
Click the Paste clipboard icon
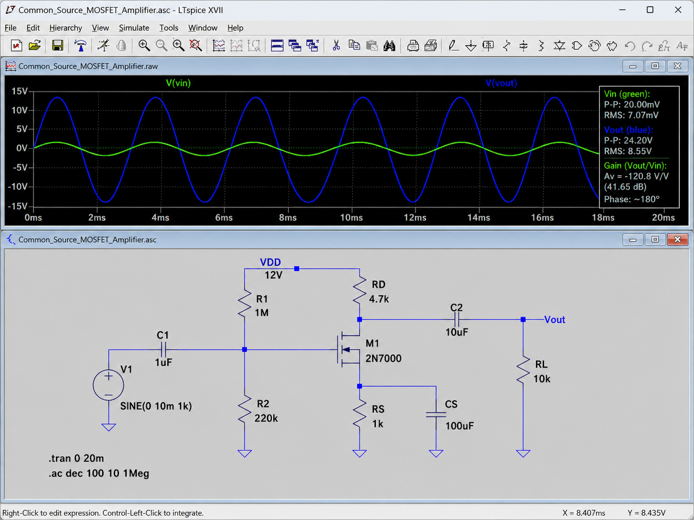(x=372, y=45)
